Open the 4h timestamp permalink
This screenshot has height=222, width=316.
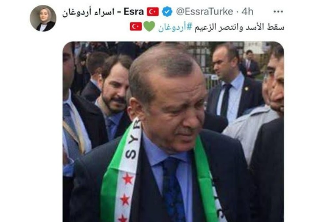click(247, 11)
